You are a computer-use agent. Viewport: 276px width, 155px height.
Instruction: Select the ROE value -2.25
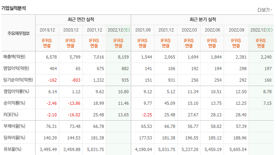pyautogui.click(x=147, y=115)
